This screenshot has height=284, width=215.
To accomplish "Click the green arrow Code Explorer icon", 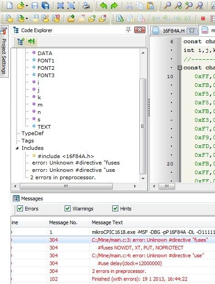I will (x=31, y=41).
